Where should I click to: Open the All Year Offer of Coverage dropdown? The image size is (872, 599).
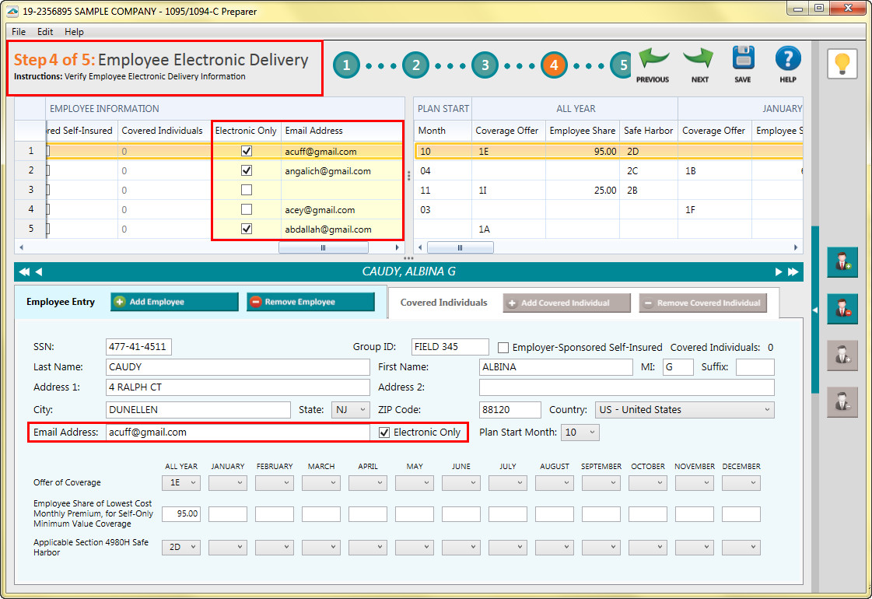(180, 482)
